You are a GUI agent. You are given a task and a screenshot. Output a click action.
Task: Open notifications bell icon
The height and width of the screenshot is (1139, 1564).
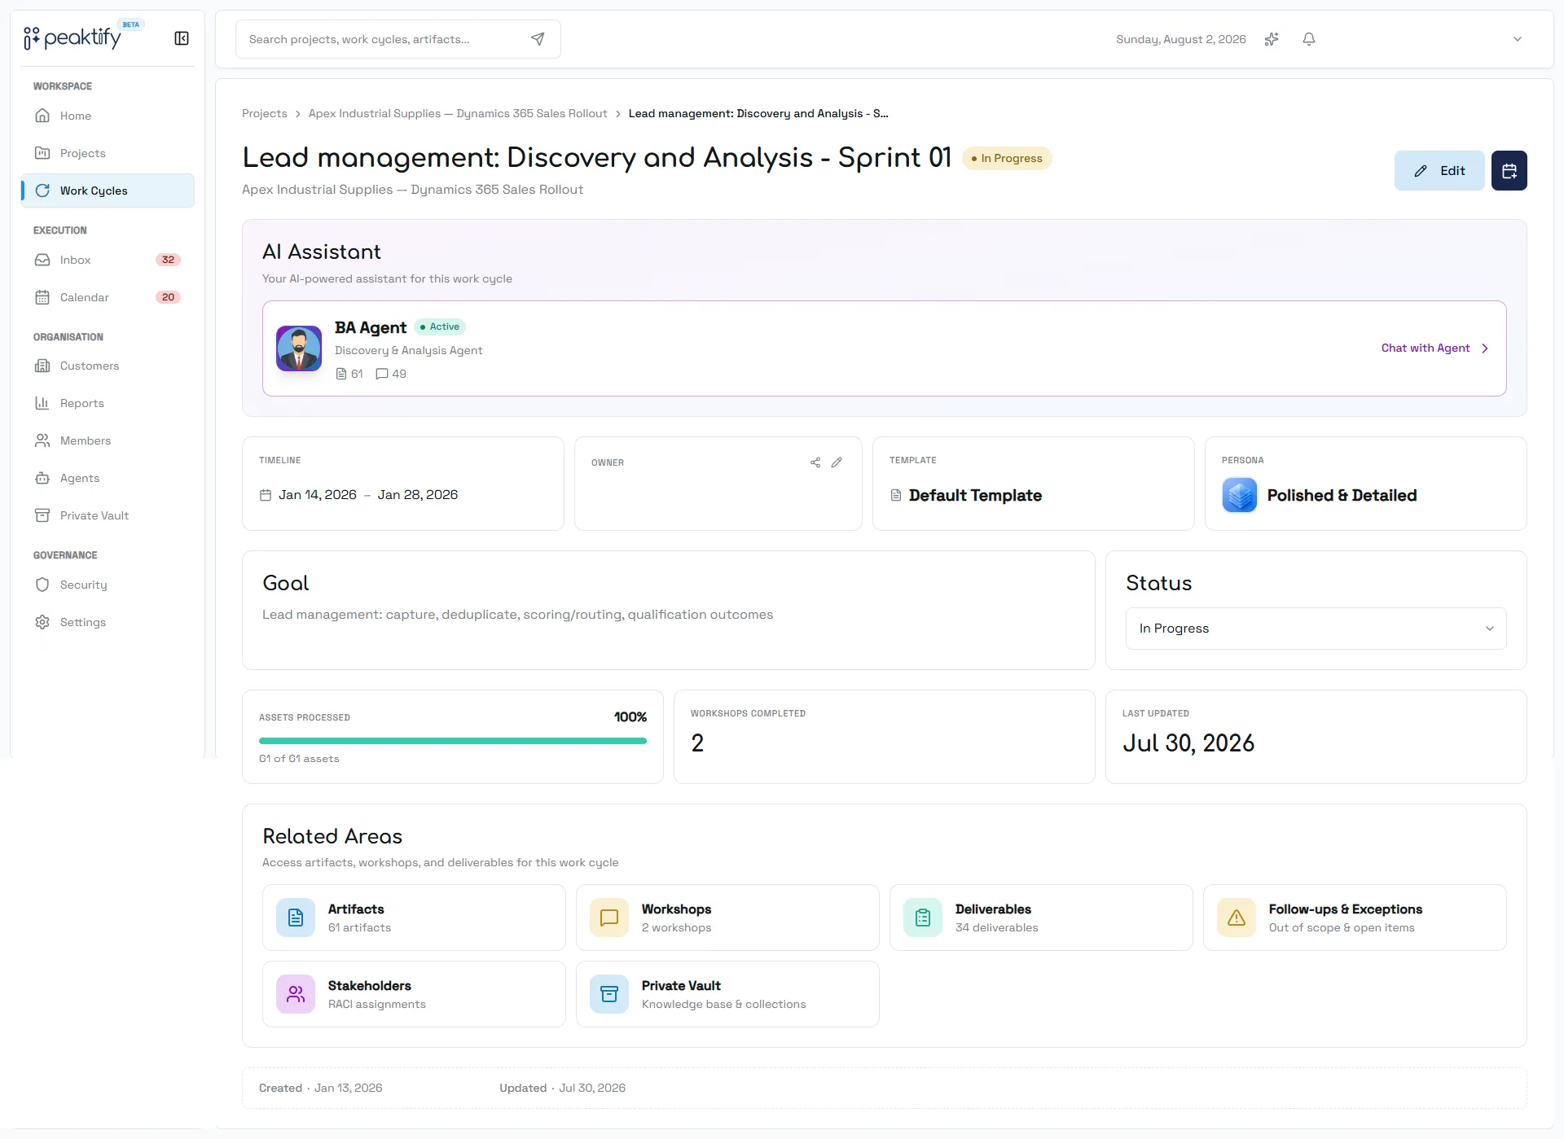1309,39
